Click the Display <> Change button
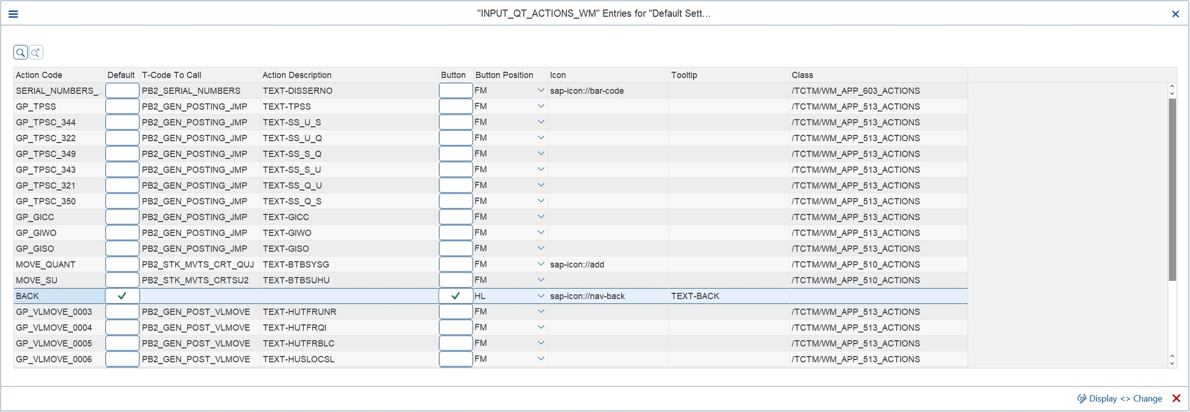This screenshot has width=1190, height=412. tap(1120, 398)
